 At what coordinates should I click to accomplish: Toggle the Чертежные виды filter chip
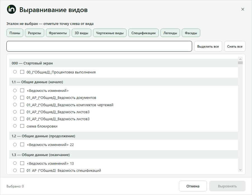pyautogui.click(x=110, y=33)
